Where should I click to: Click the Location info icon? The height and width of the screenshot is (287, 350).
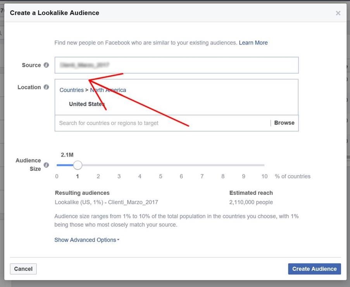point(47,87)
